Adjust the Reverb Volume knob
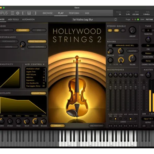The width and height of the screenshot is (154, 154). tap(132, 59)
